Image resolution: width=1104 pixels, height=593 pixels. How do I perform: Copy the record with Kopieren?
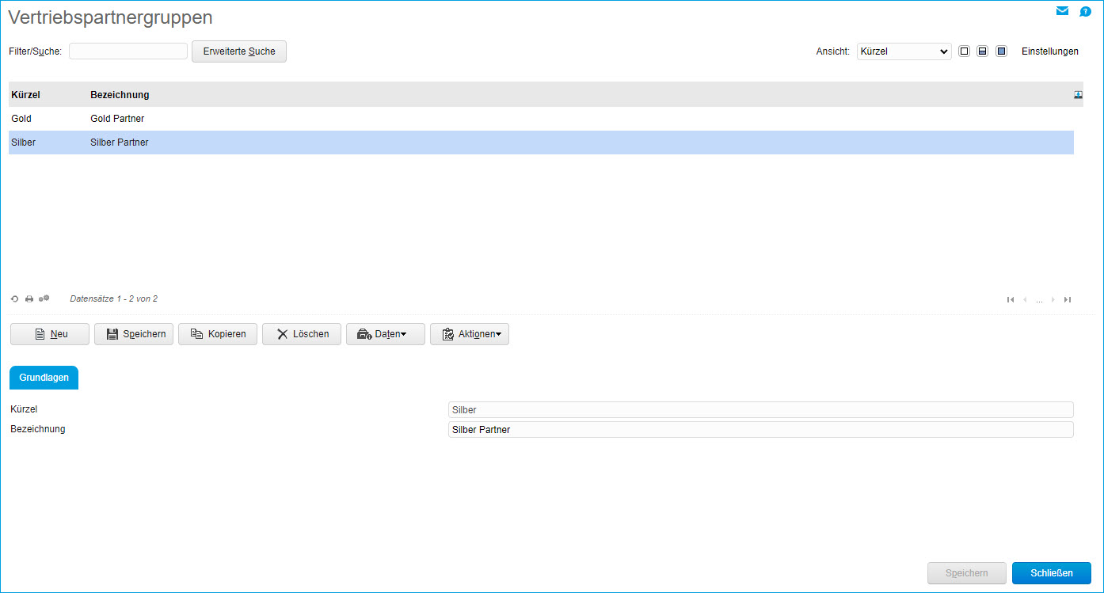218,334
